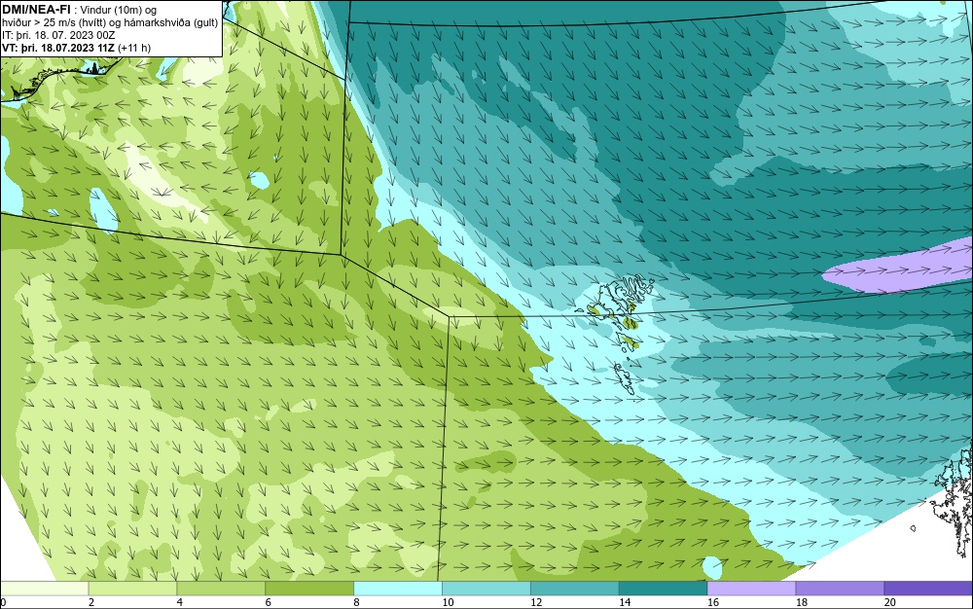Click the legend tick label '10'
This screenshot has width=973, height=609.
(448, 602)
